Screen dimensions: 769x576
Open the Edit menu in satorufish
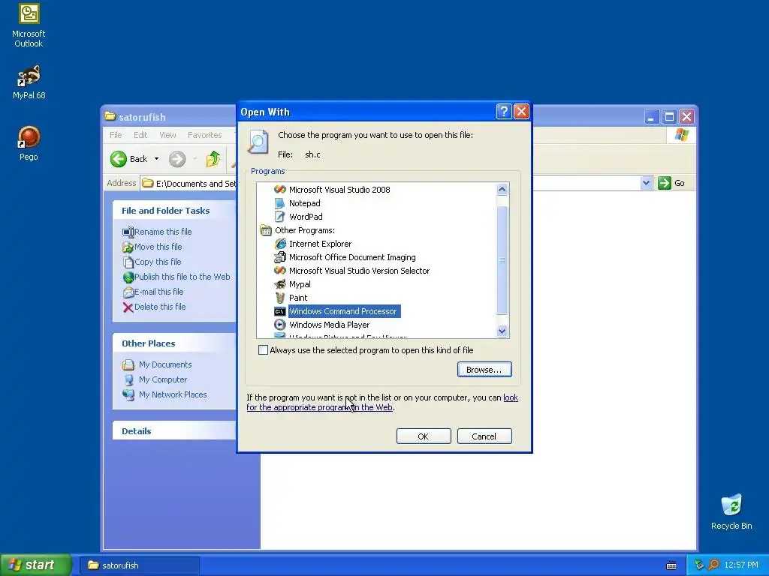coord(140,135)
